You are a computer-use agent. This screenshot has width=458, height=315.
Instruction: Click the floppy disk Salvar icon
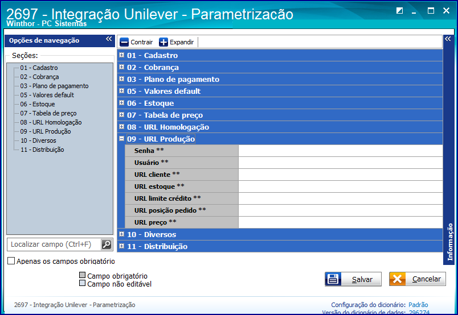coord(333,279)
